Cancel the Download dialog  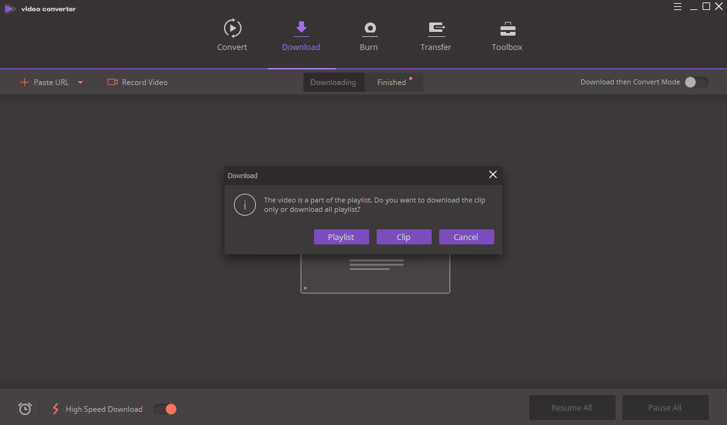467,237
